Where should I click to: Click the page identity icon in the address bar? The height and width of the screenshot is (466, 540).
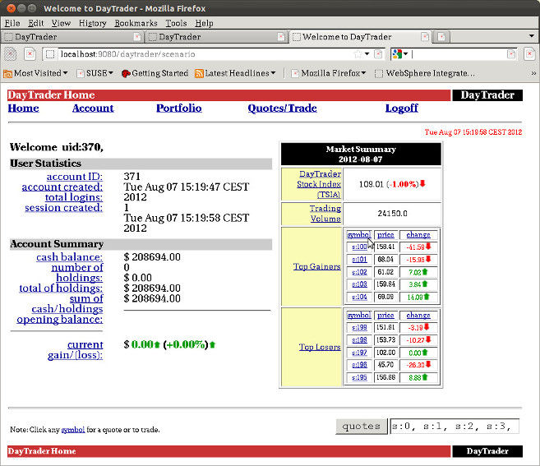pos(50,54)
